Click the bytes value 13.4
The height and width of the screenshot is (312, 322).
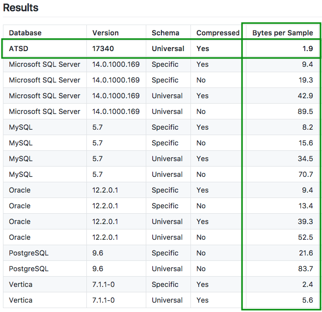306,206
